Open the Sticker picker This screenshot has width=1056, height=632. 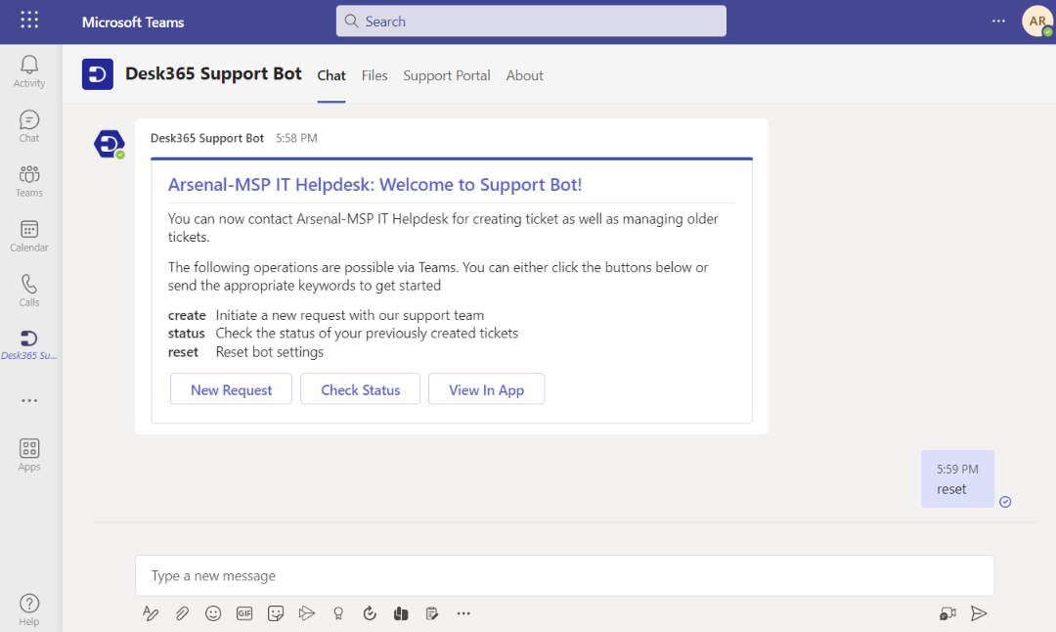pos(276,613)
